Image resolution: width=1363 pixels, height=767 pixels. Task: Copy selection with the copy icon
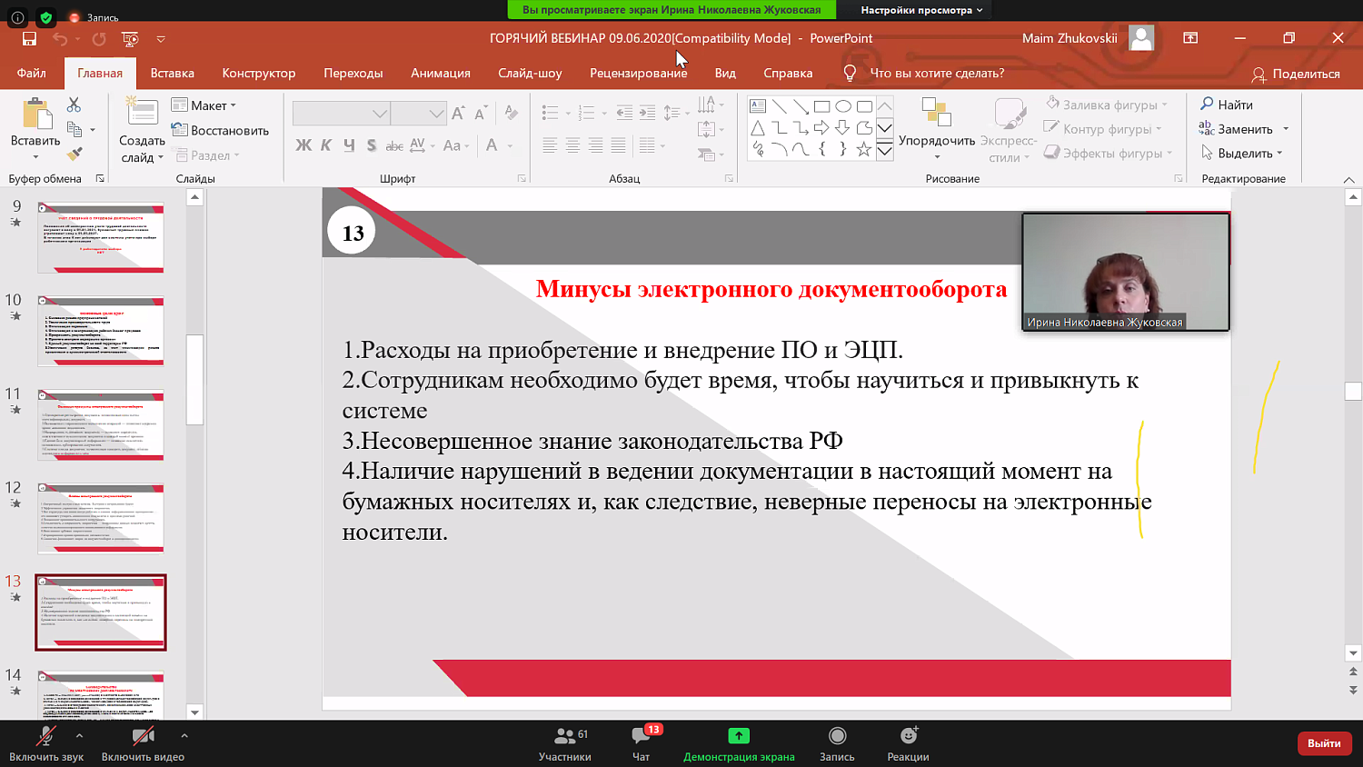[75, 129]
